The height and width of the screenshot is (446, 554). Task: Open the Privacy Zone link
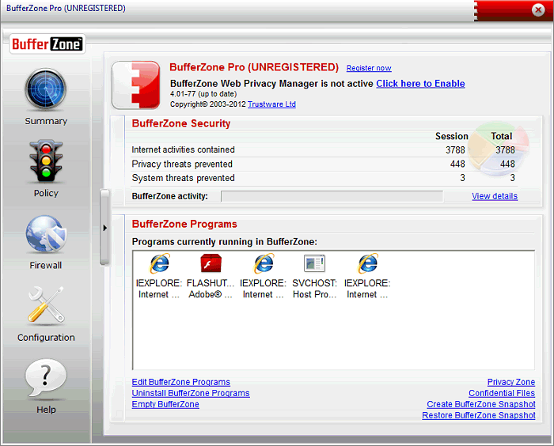[x=511, y=382]
